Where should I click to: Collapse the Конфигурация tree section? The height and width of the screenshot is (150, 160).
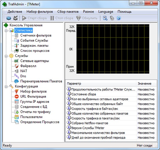6,87
